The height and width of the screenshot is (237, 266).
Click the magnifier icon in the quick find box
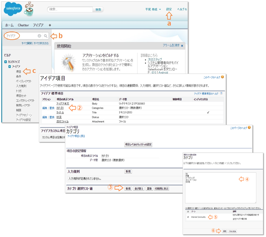click(x=46, y=36)
